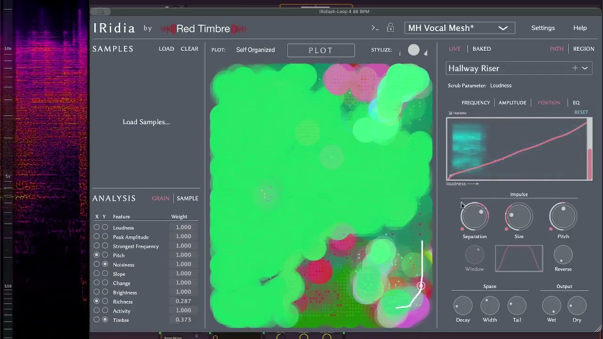Open the EQ tab
The height and width of the screenshot is (339, 603).
click(x=576, y=103)
